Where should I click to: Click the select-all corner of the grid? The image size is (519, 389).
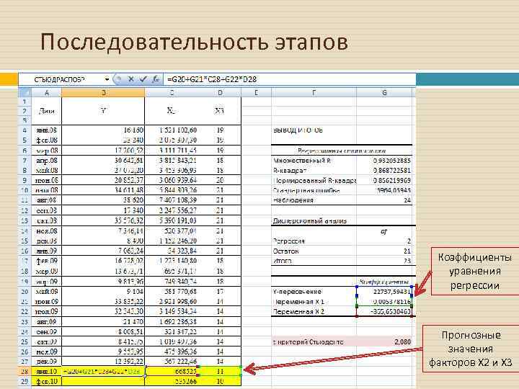coord(25,93)
